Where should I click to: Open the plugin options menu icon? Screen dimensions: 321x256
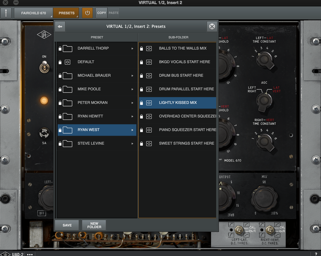coord(6,13)
